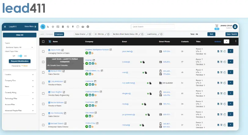Expand the Technology Filter section
Screen dimensions: 248x135
[x=20, y=99]
